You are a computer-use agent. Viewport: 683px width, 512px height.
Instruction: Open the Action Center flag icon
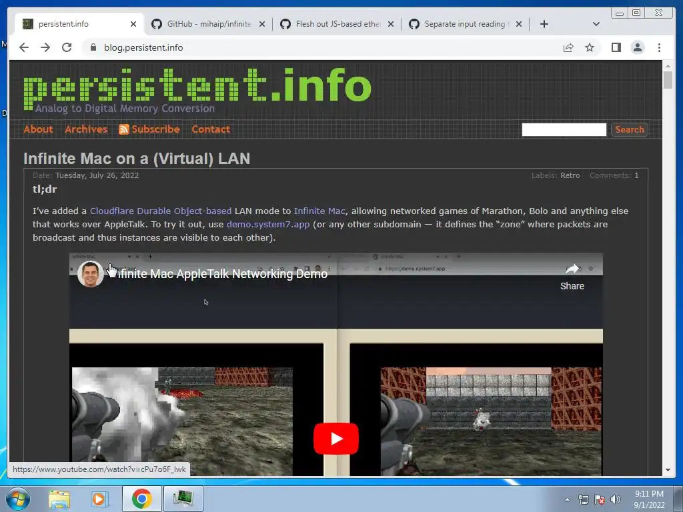[x=600, y=499]
